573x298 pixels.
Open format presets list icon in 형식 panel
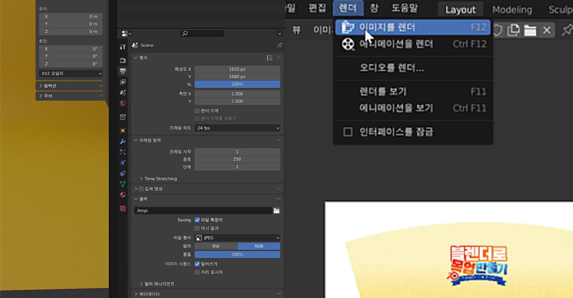pos(269,58)
